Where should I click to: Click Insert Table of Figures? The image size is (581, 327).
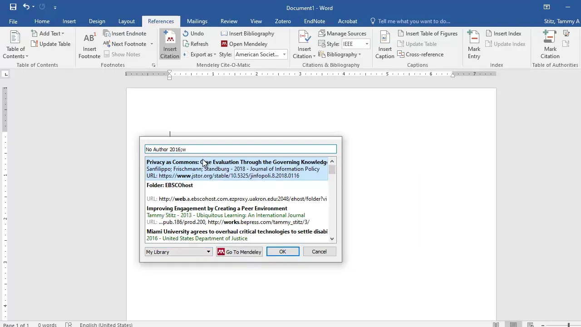point(427,34)
